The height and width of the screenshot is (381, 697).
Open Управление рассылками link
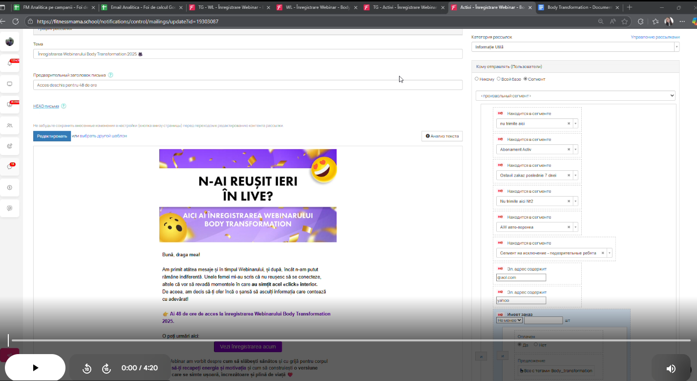tap(654, 36)
